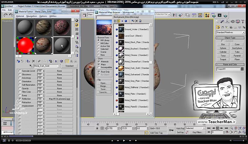Uncheck the Root Only checkbox
The image size is (248, 144).
point(99,72)
